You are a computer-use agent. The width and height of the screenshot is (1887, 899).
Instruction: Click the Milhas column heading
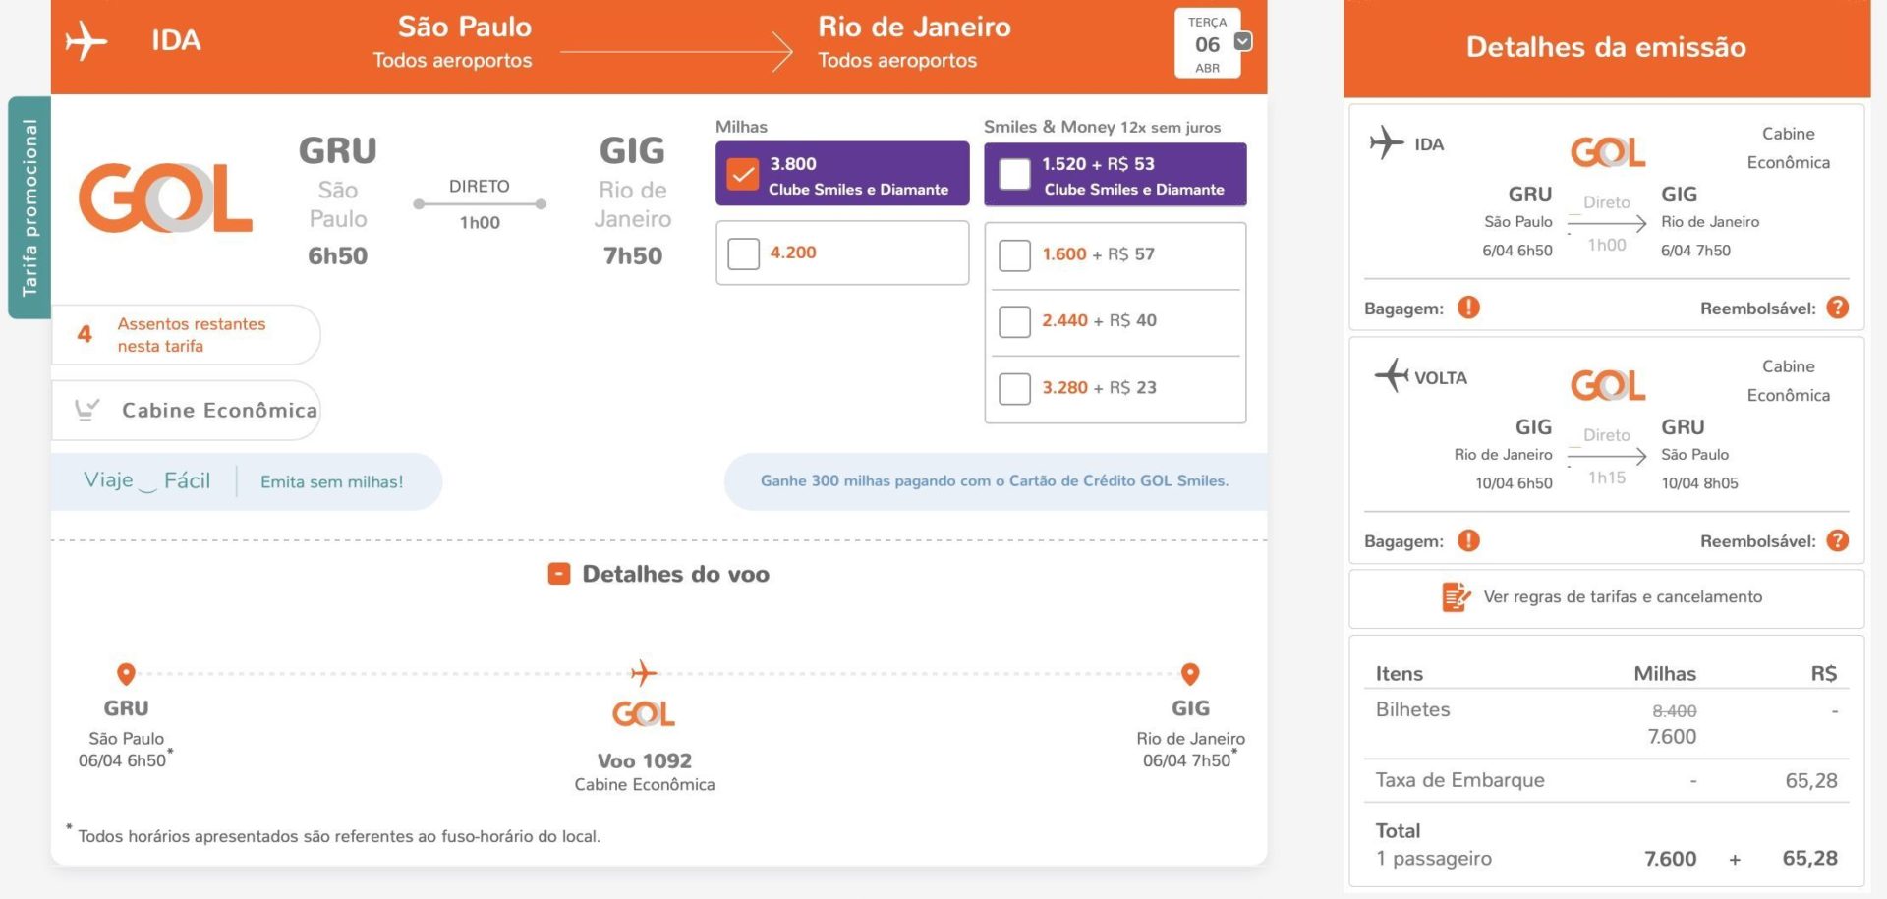(741, 127)
